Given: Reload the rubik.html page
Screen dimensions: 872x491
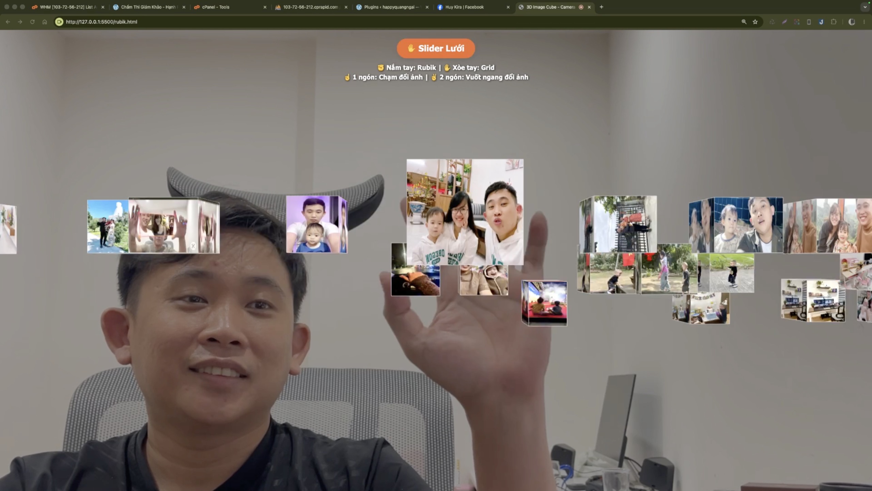Looking at the screenshot, I should tap(32, 22).
